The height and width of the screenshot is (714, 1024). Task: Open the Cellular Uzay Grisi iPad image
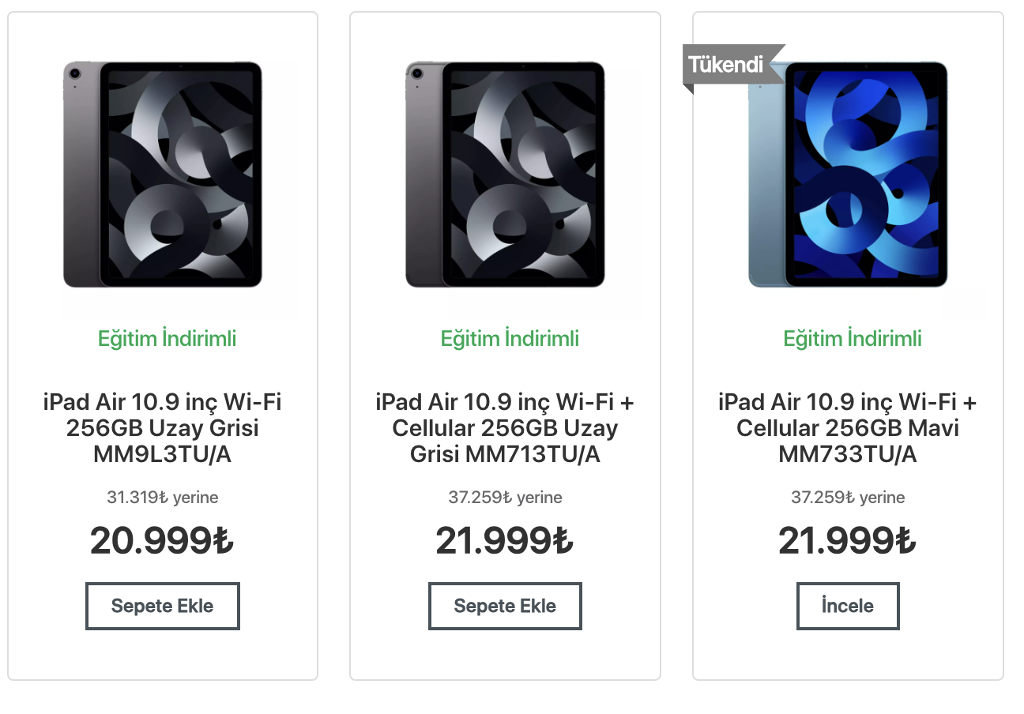click(x=505, y=175)
